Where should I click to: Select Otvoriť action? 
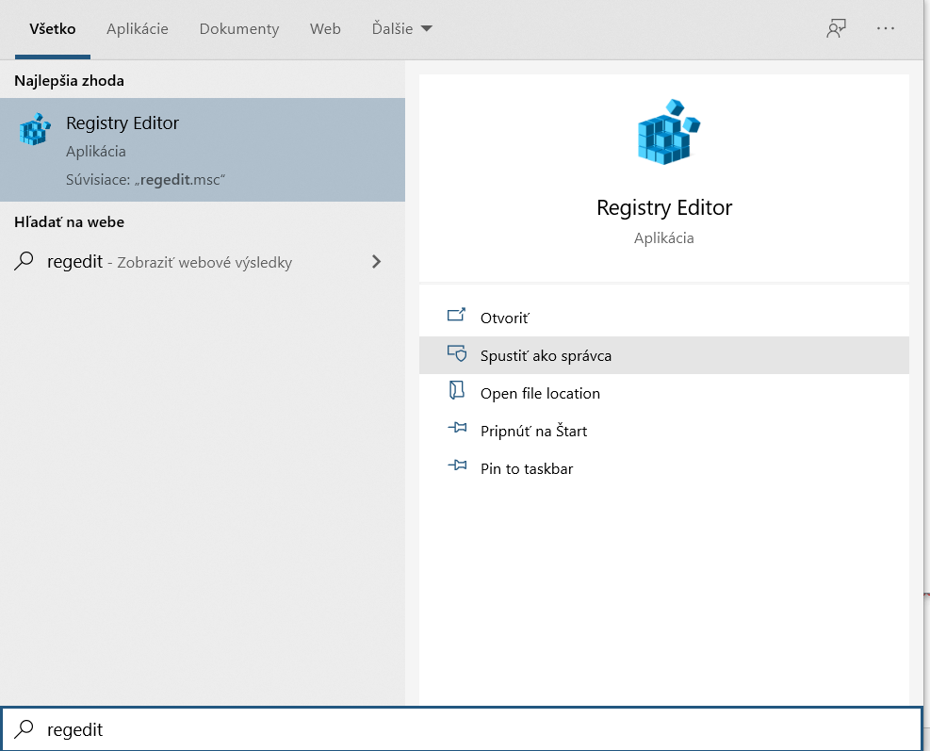click(663, 318)
